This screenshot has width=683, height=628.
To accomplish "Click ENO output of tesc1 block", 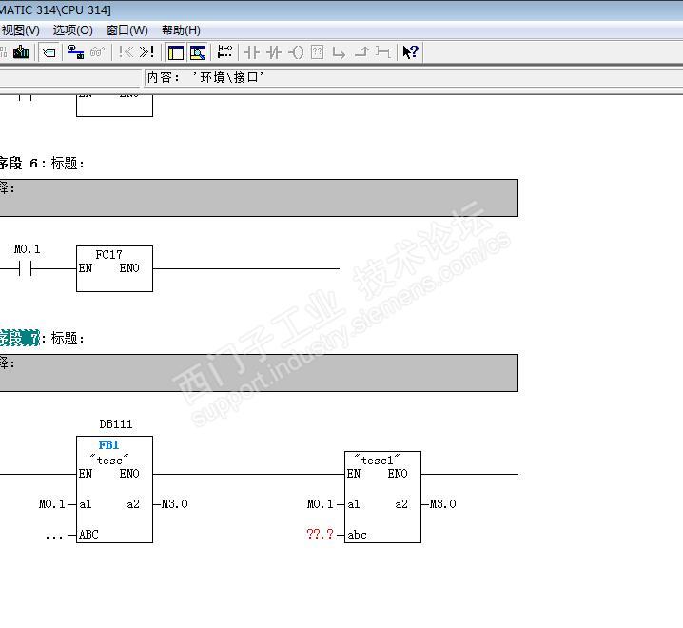I will click(398, 474).
